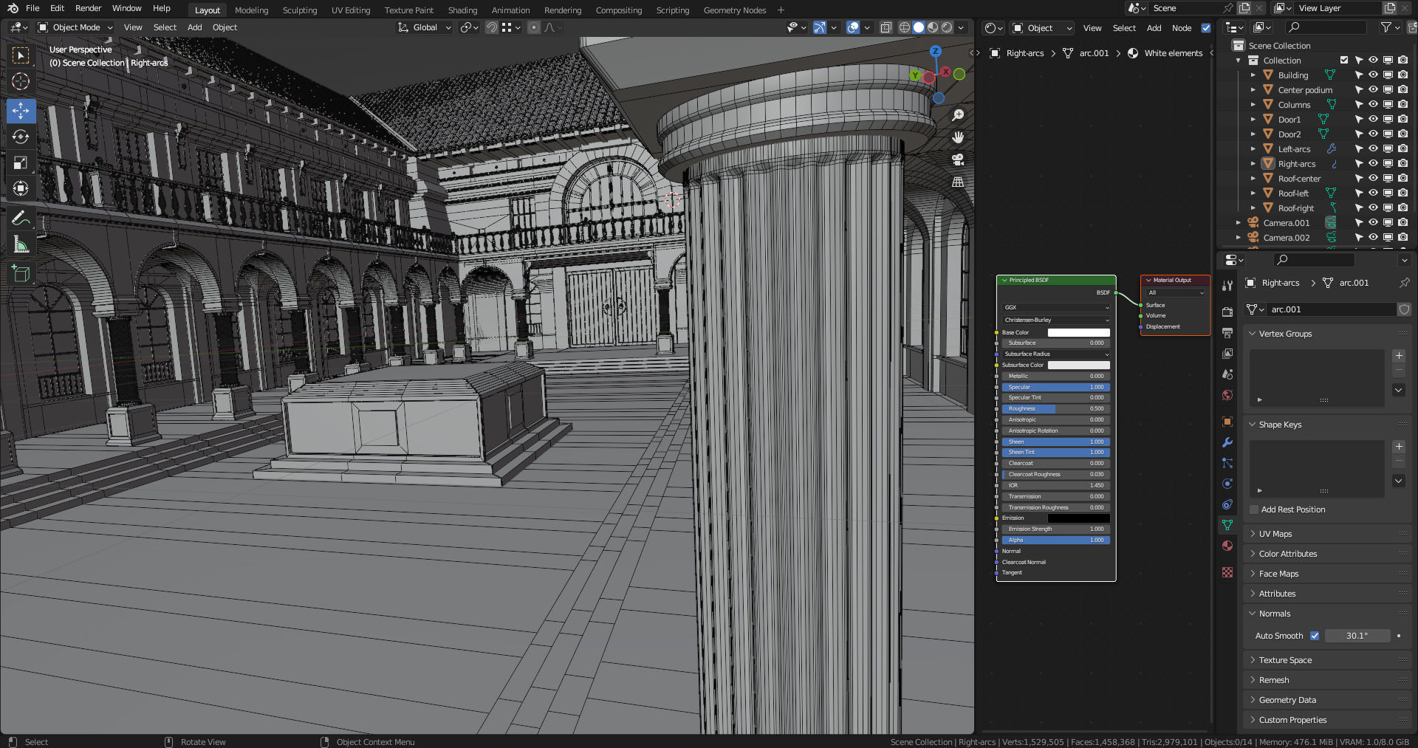Hide the Building collection in viewport

coord(1373,75)
